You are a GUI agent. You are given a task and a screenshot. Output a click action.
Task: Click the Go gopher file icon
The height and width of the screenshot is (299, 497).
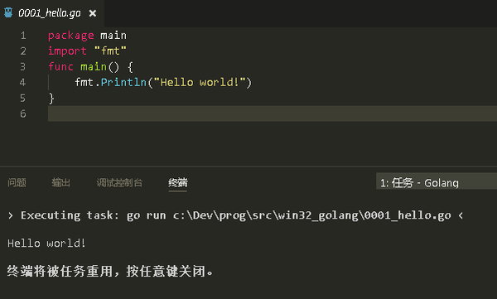coord(8,12)
